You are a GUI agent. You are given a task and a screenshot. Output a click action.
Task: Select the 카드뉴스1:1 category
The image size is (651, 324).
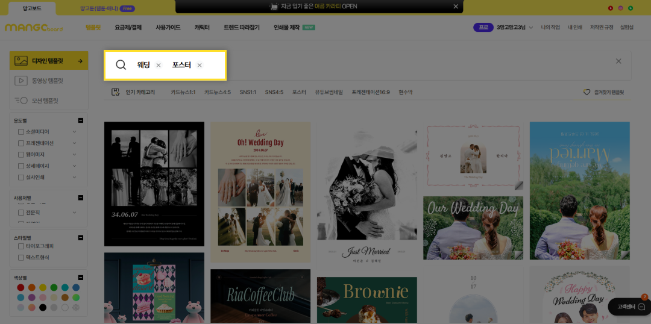(183, 92)
